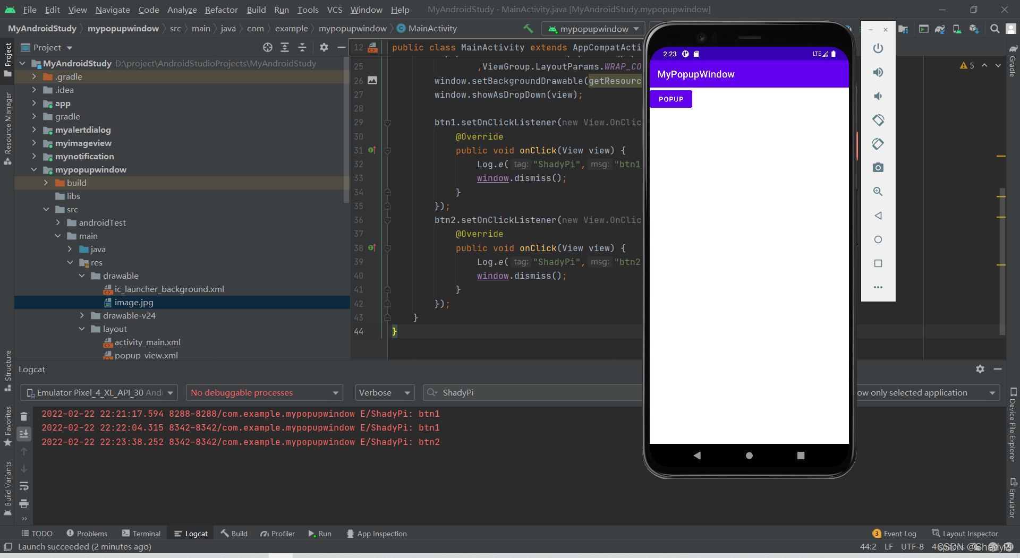
Task: Open Gradle side panel
Action: (x=1013, y=62)
